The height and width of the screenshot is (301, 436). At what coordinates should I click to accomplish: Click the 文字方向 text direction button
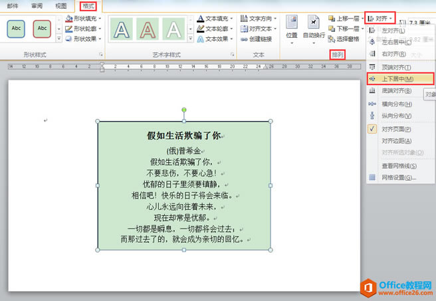[259, 19]
